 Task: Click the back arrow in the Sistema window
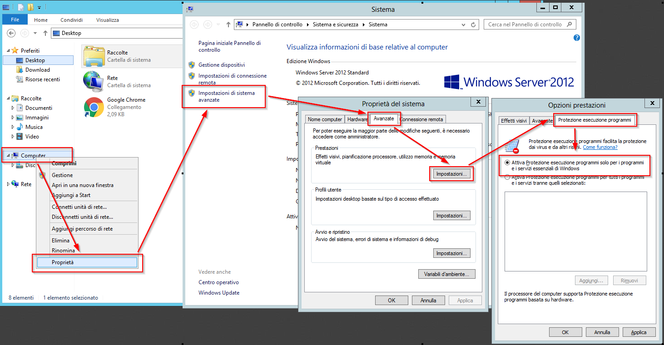click(x=194, y=24)
